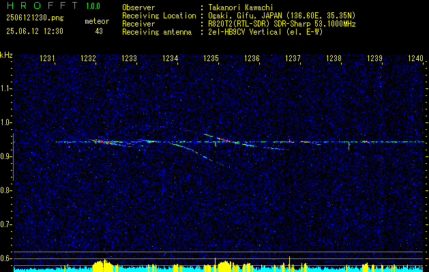This screenshot has width=429, height=272.
Task: Click the 0.9 kHz axis label
Action: coord(5,156)
